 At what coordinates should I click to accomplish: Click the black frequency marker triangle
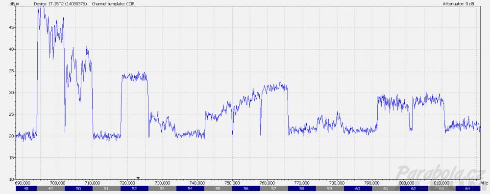pos(138,178)
